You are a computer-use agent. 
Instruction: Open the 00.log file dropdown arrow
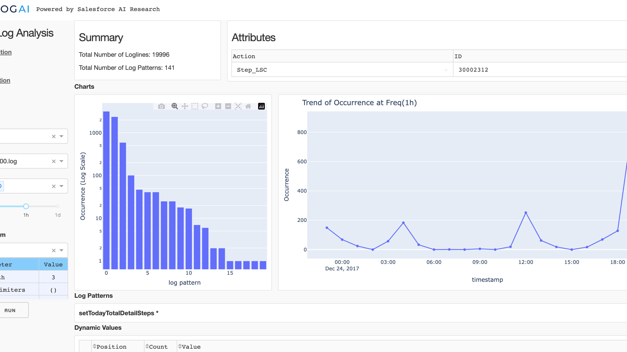pyautogui.click(x=61, y=161)
